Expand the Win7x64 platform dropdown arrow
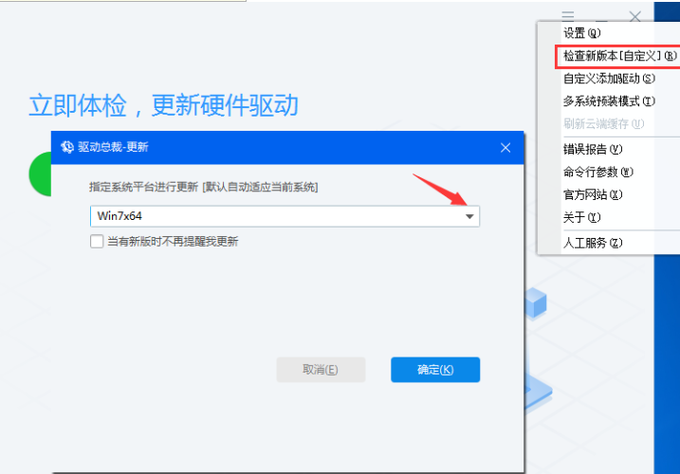 (469, 216)
